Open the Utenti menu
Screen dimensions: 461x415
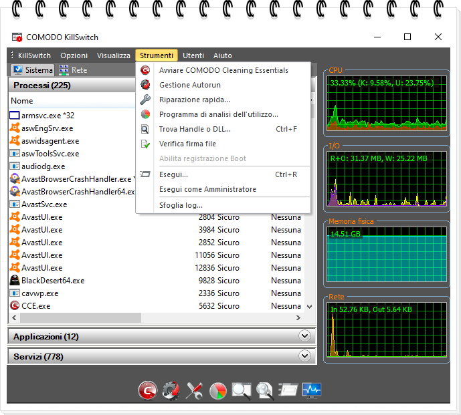193,55
